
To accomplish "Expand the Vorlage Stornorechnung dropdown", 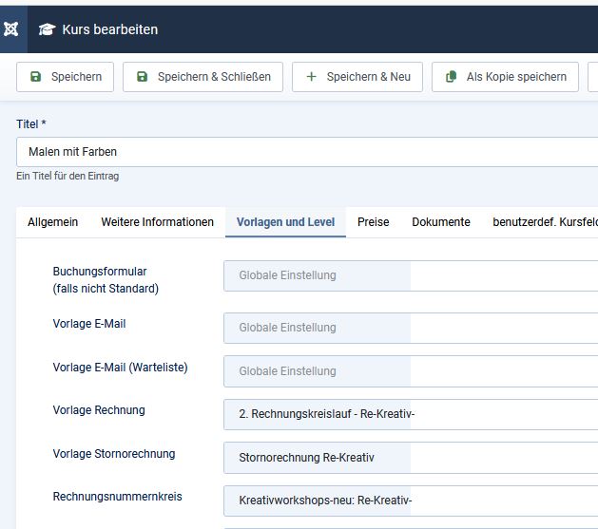I will [410, 458].
